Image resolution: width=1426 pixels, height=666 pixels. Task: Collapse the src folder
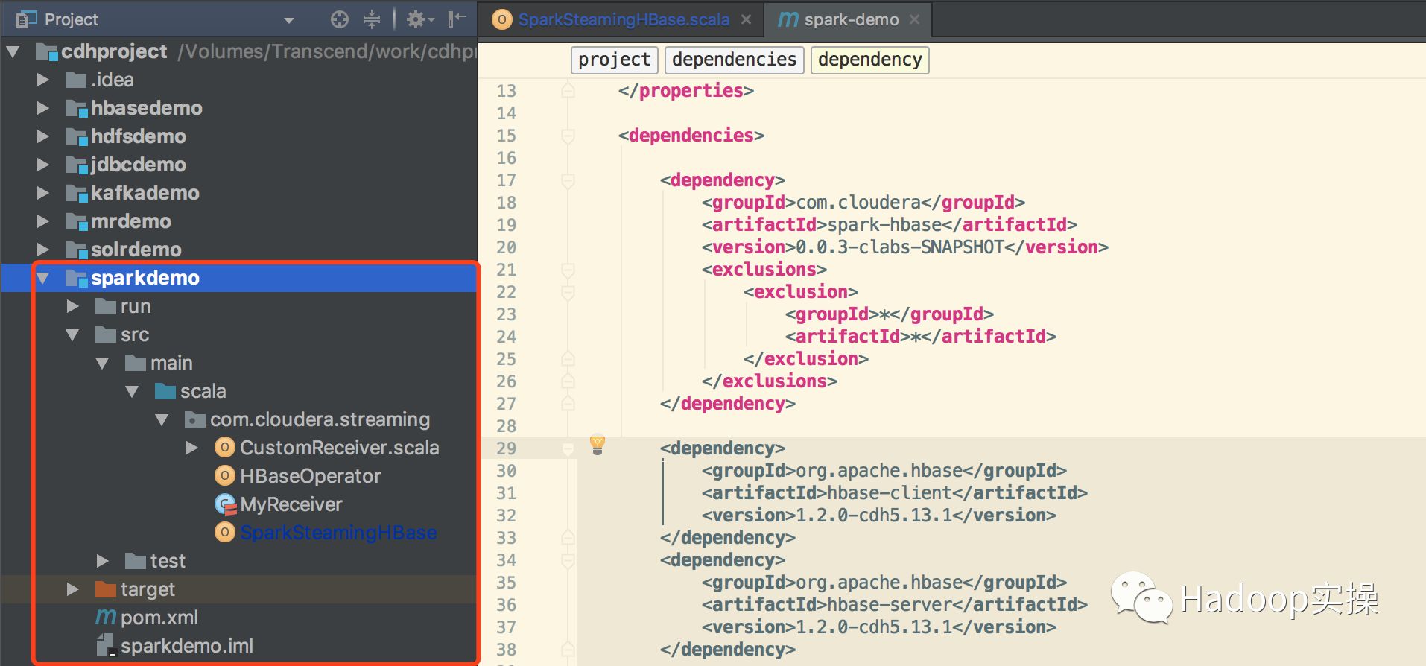pyautogui.click(x=73, y=334)
